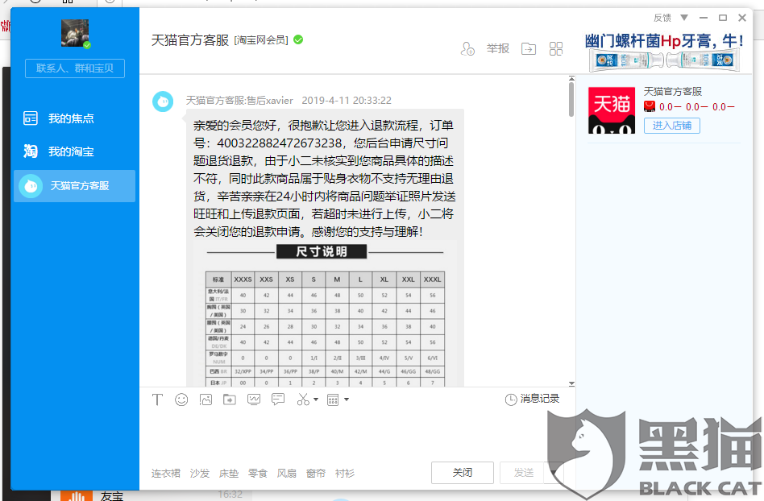Click the send file folder icon
764x501 pixels.
point(230,400)
